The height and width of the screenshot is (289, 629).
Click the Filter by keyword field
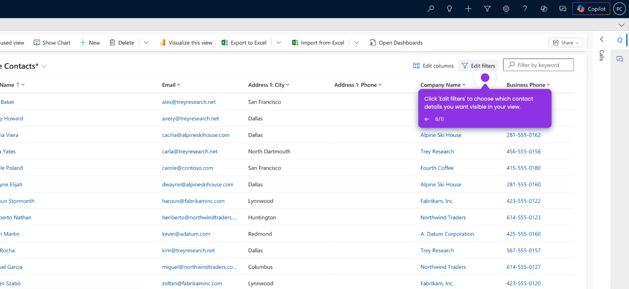(x=538, y=65)
